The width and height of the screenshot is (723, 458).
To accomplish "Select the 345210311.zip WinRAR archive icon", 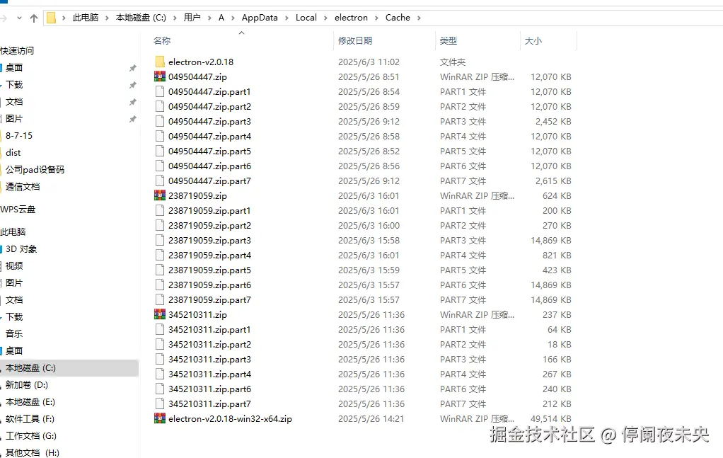I will pyautogui.click(x=160, y=314).
